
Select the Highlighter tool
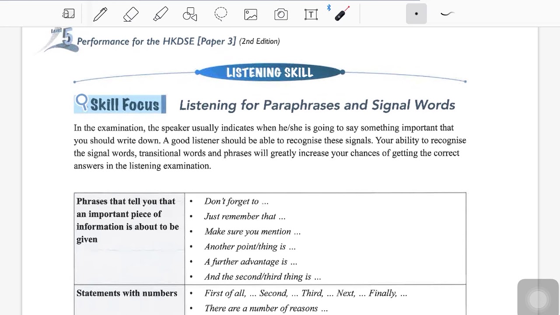click(x=161, y=14)
